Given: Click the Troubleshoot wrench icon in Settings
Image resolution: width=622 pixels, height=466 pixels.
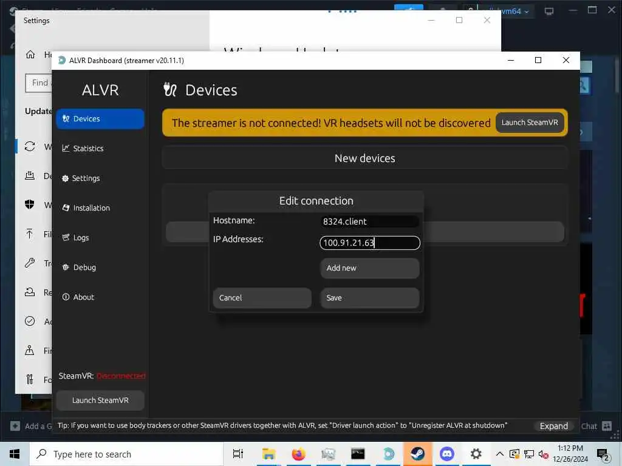Looking at the screenshot, I should pyautogui.click(x=30, y=263).
